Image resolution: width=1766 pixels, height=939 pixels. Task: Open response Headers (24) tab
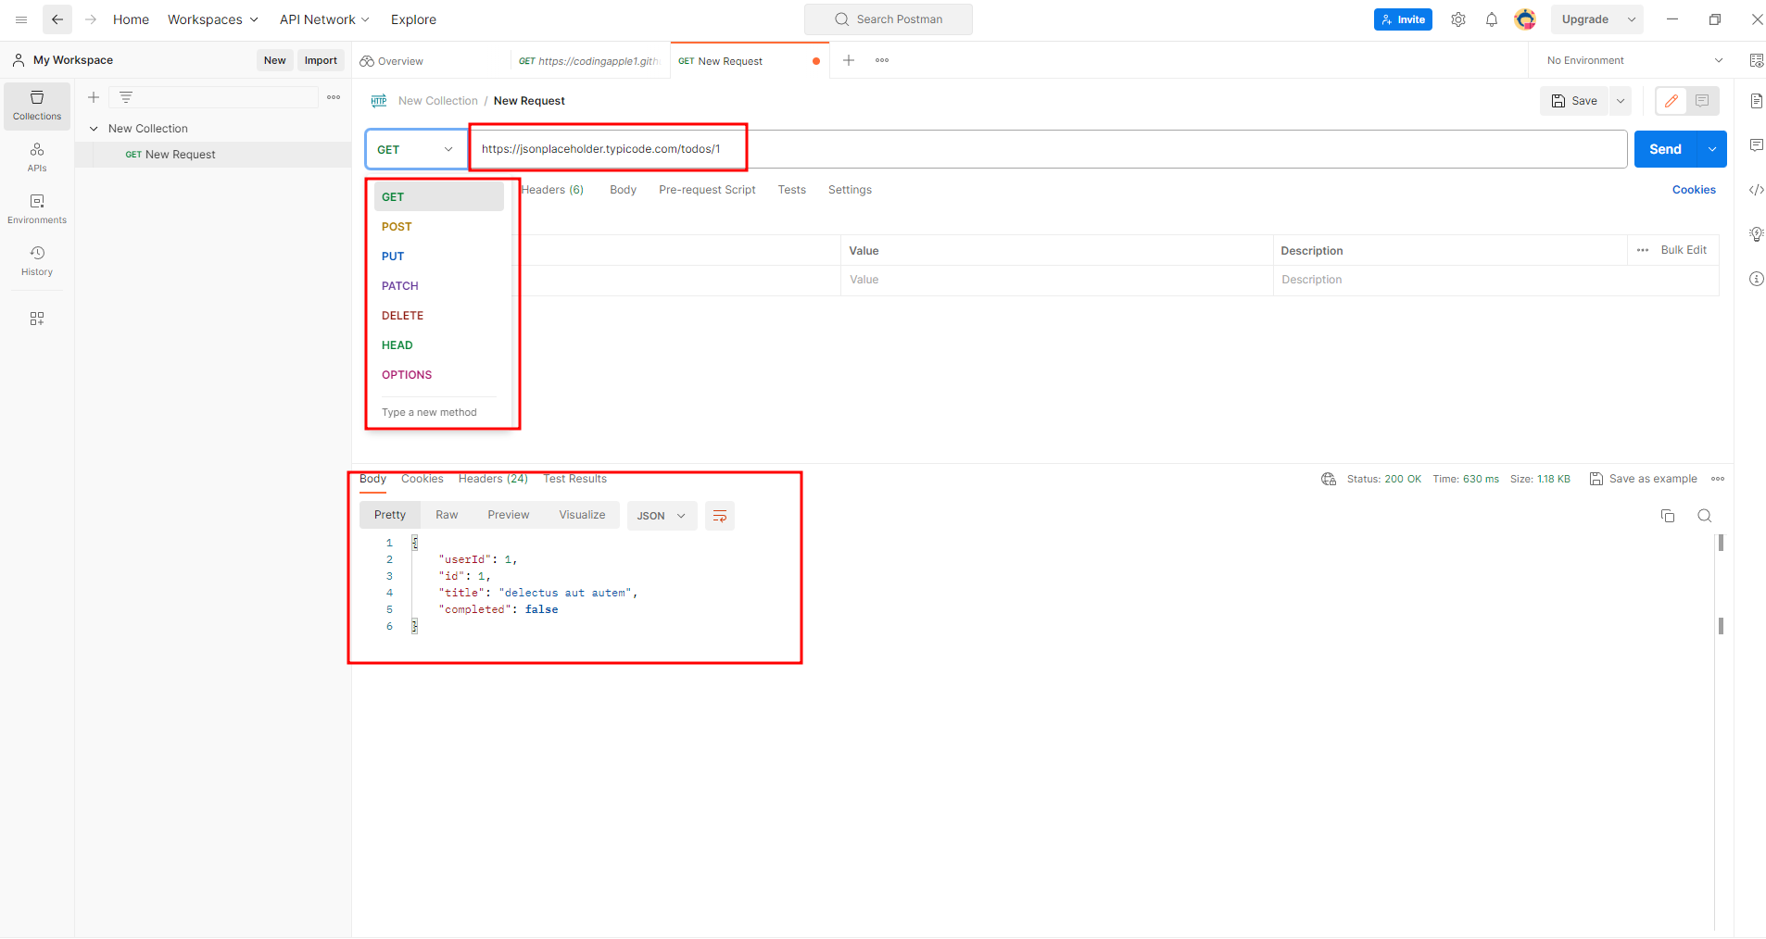click(x=493, y=479)
